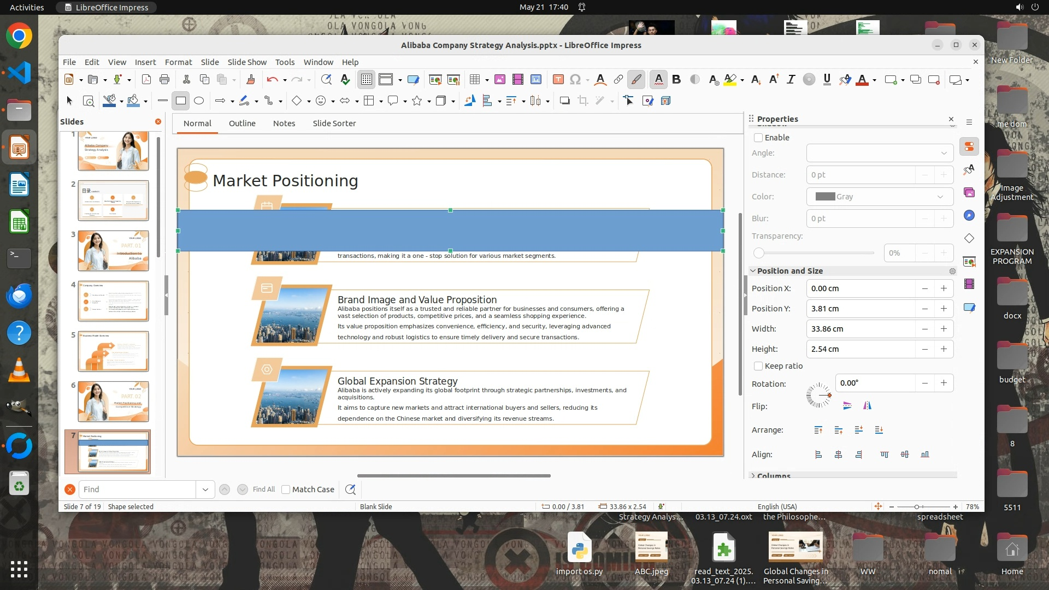The image size is (1049, 590).
Task: Click the Undo icon
Action: [272, 80]
